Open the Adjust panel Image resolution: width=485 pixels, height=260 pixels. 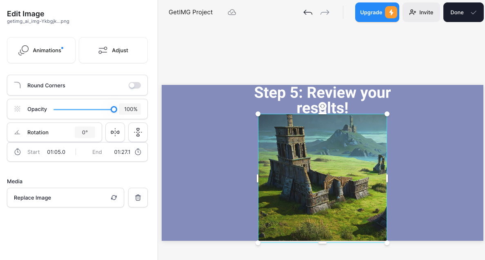(x=113, y=50)
